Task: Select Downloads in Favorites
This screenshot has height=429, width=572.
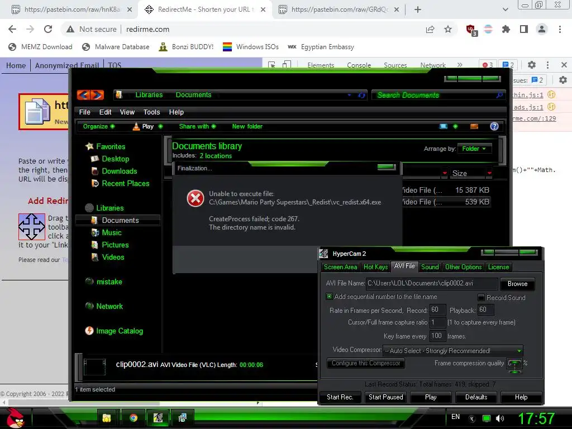Action: [x=120, y=171]
